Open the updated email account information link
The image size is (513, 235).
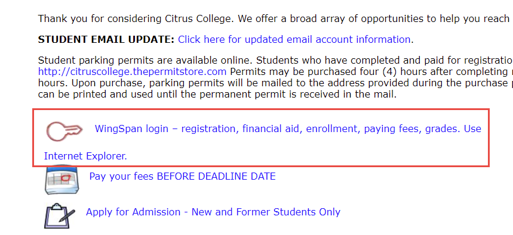coord(294,39)
